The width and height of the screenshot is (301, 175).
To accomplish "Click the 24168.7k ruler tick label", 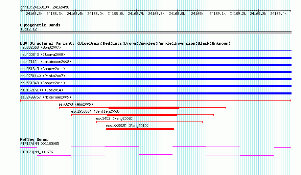I will (136, 14).
